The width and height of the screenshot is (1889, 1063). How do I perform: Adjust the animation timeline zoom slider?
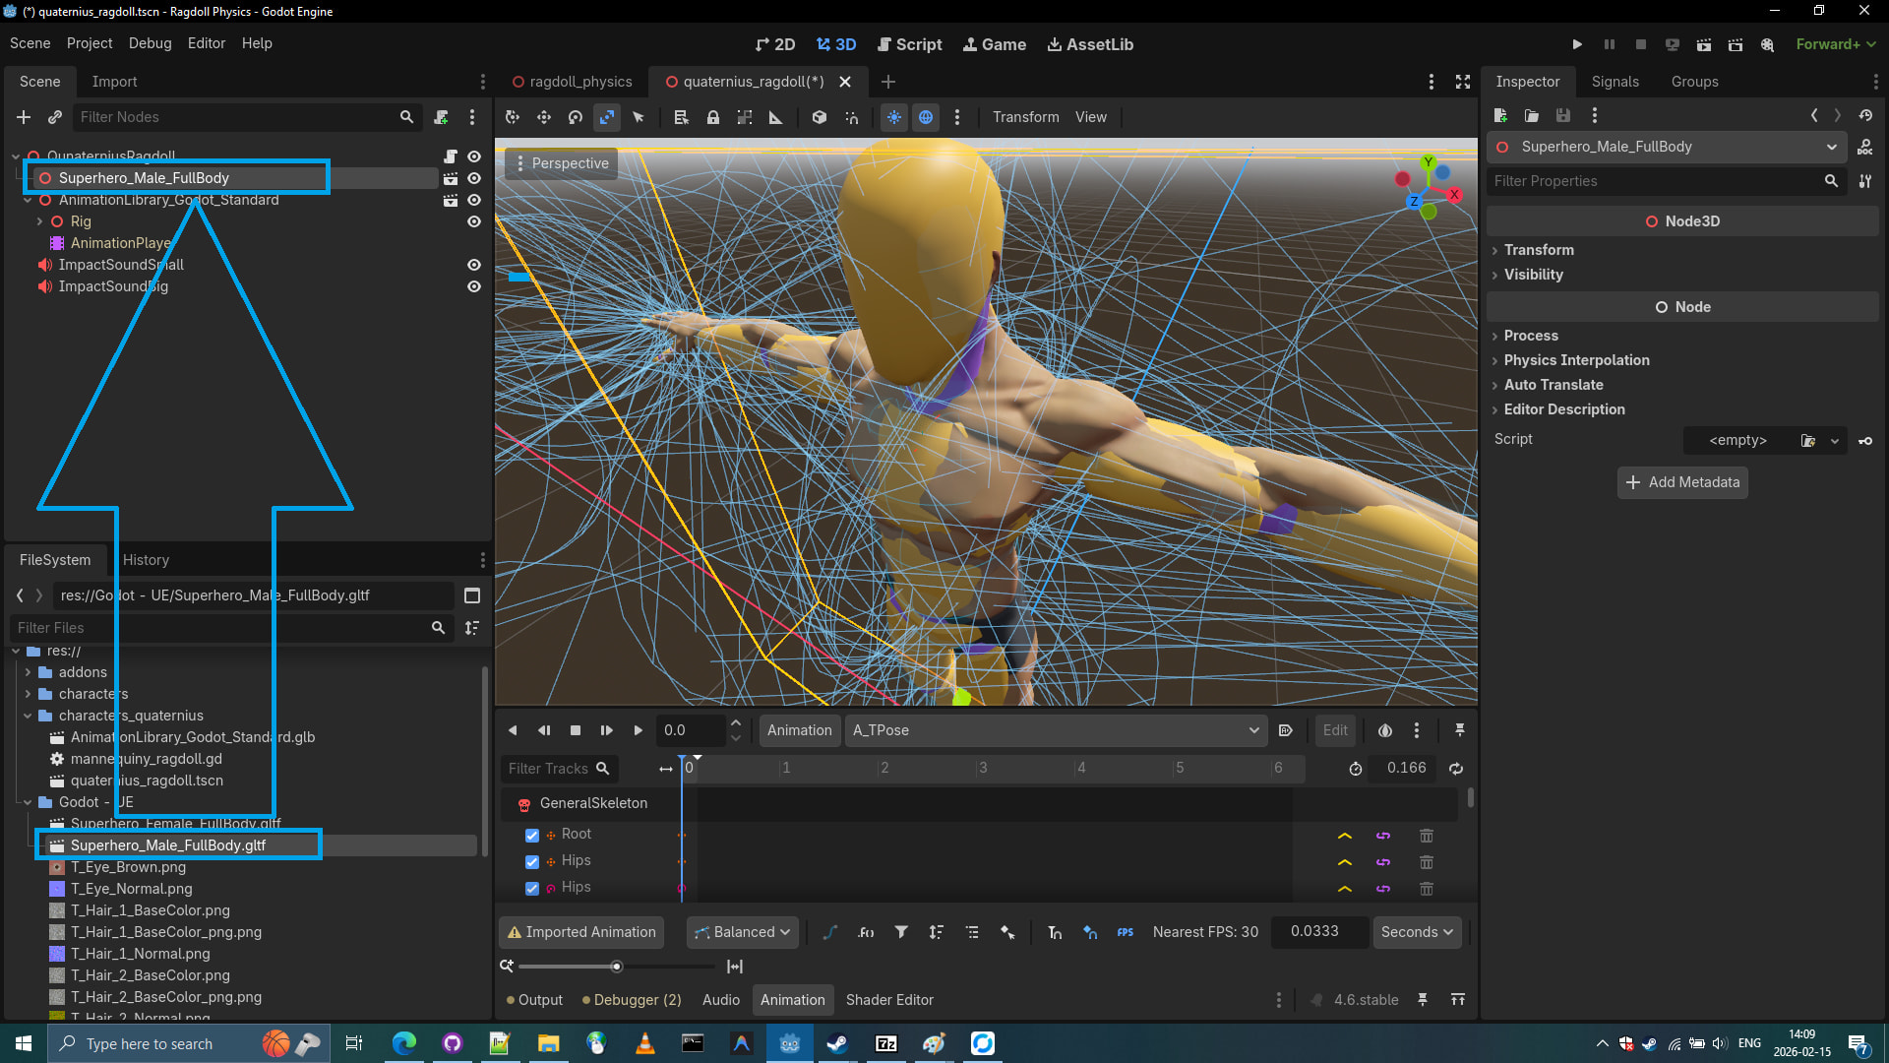616,967
